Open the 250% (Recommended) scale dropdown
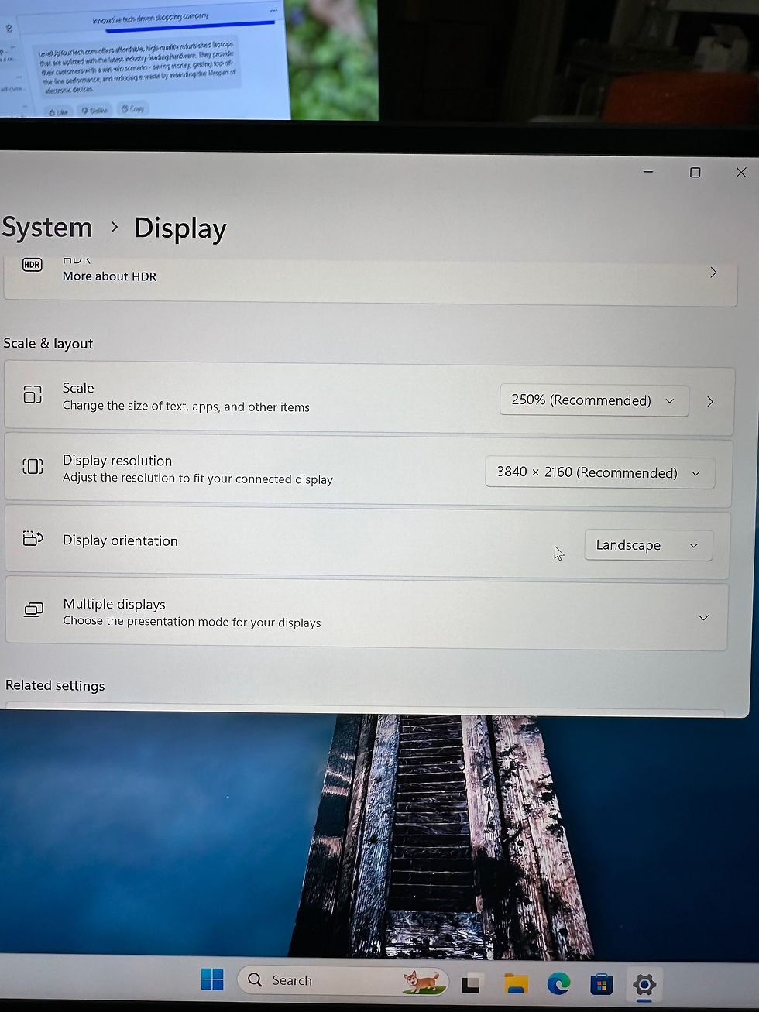The height and width of the screenshot is (1012, 759). [594, 400]
